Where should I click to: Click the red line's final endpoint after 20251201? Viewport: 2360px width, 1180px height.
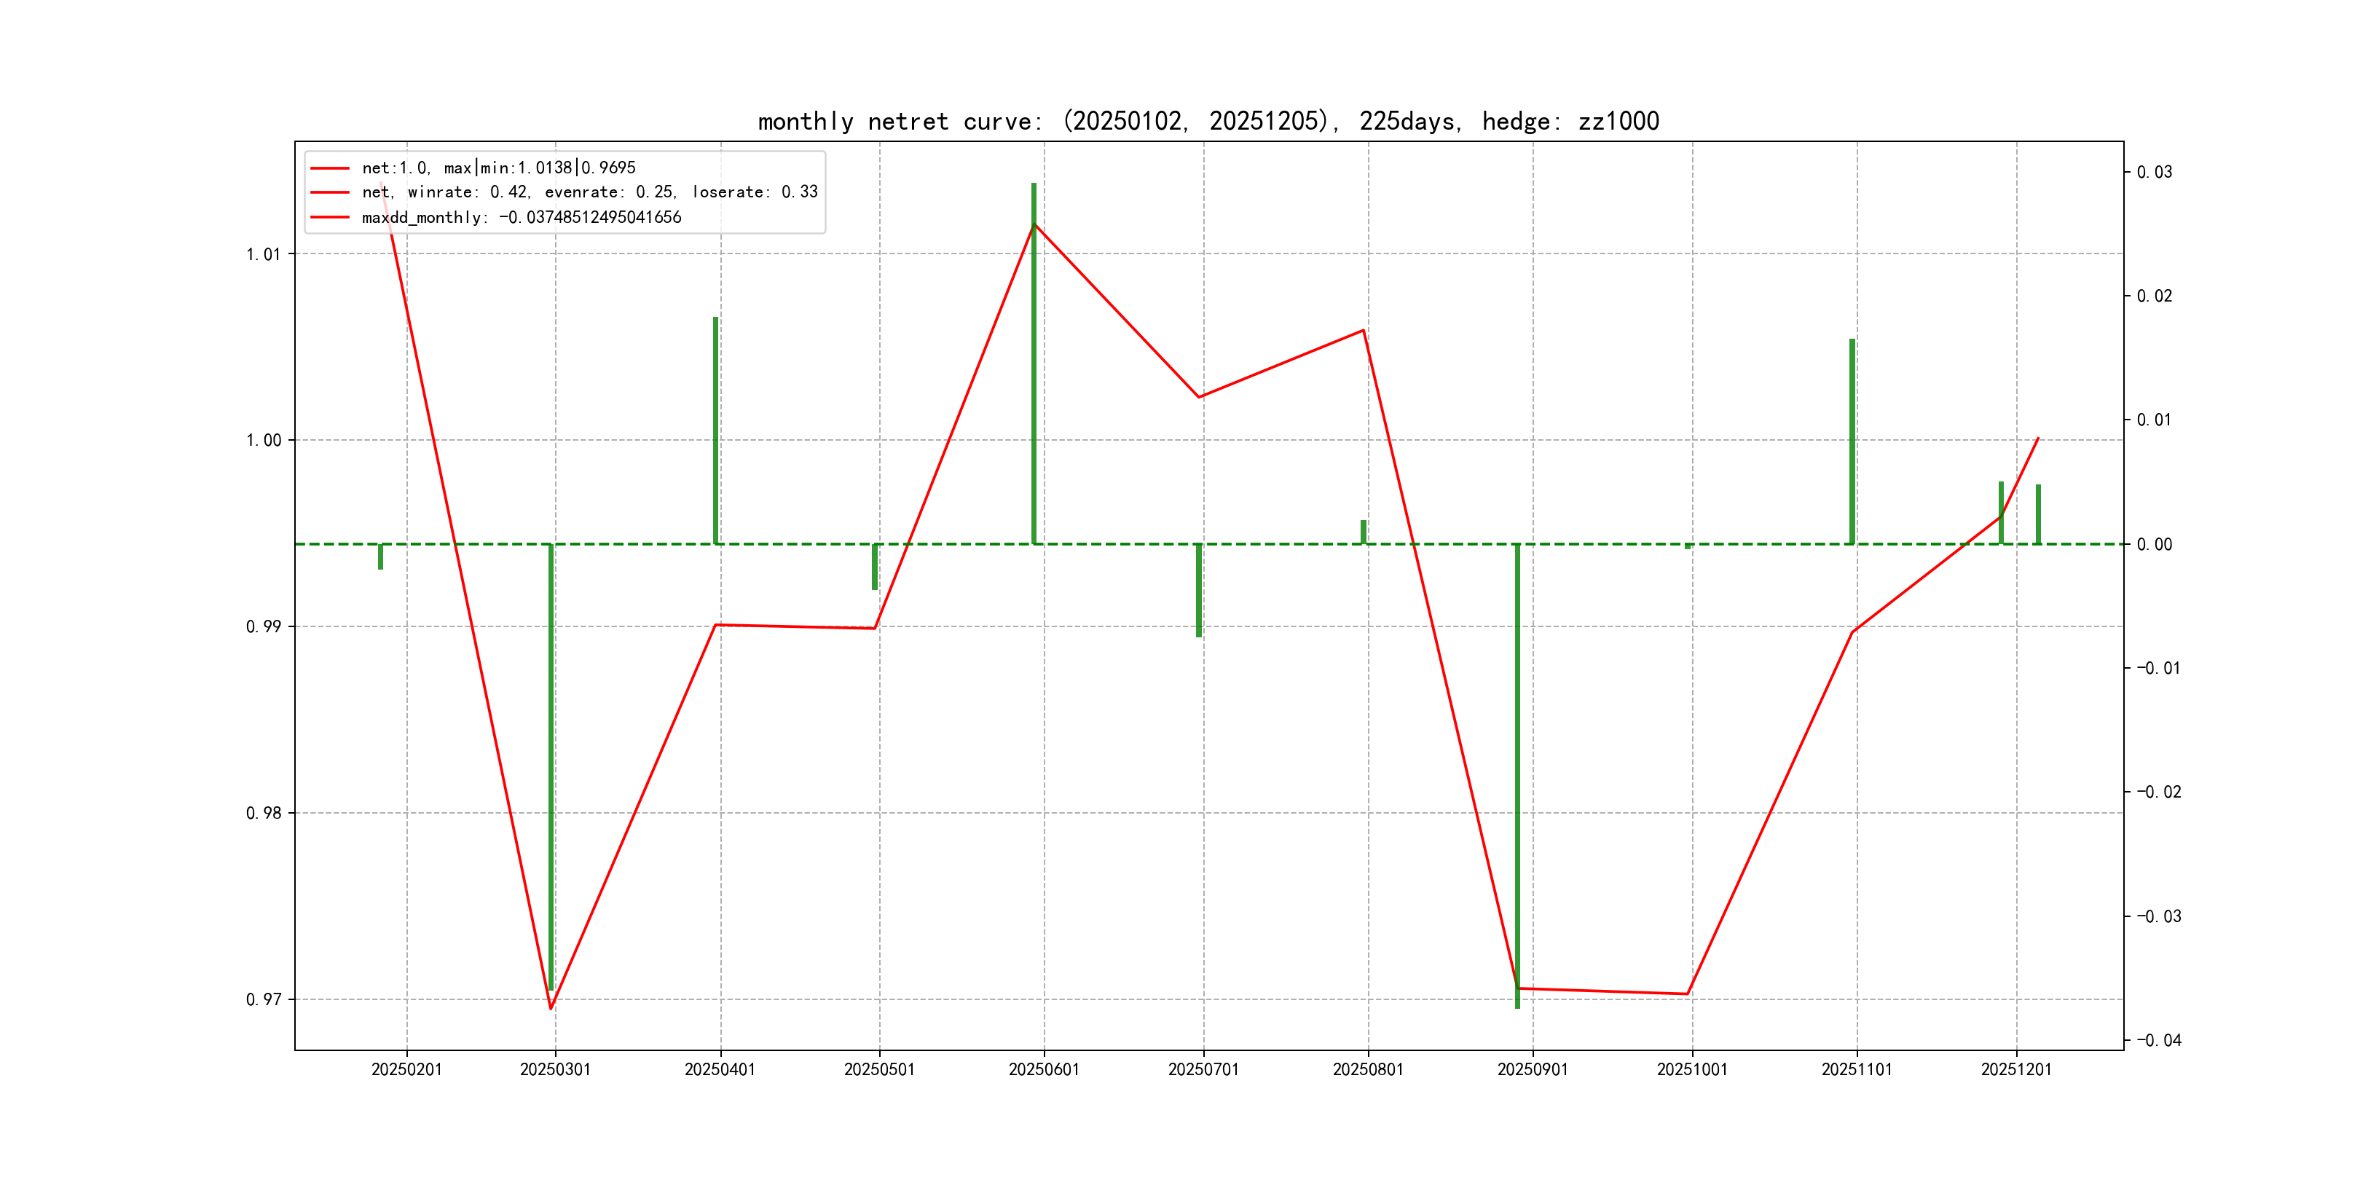click(2037, 438)
